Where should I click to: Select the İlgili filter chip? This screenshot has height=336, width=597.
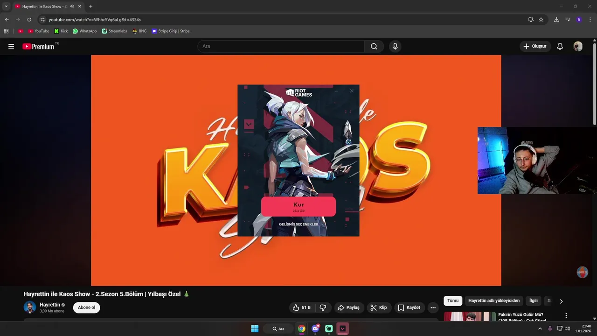(534, 301)
